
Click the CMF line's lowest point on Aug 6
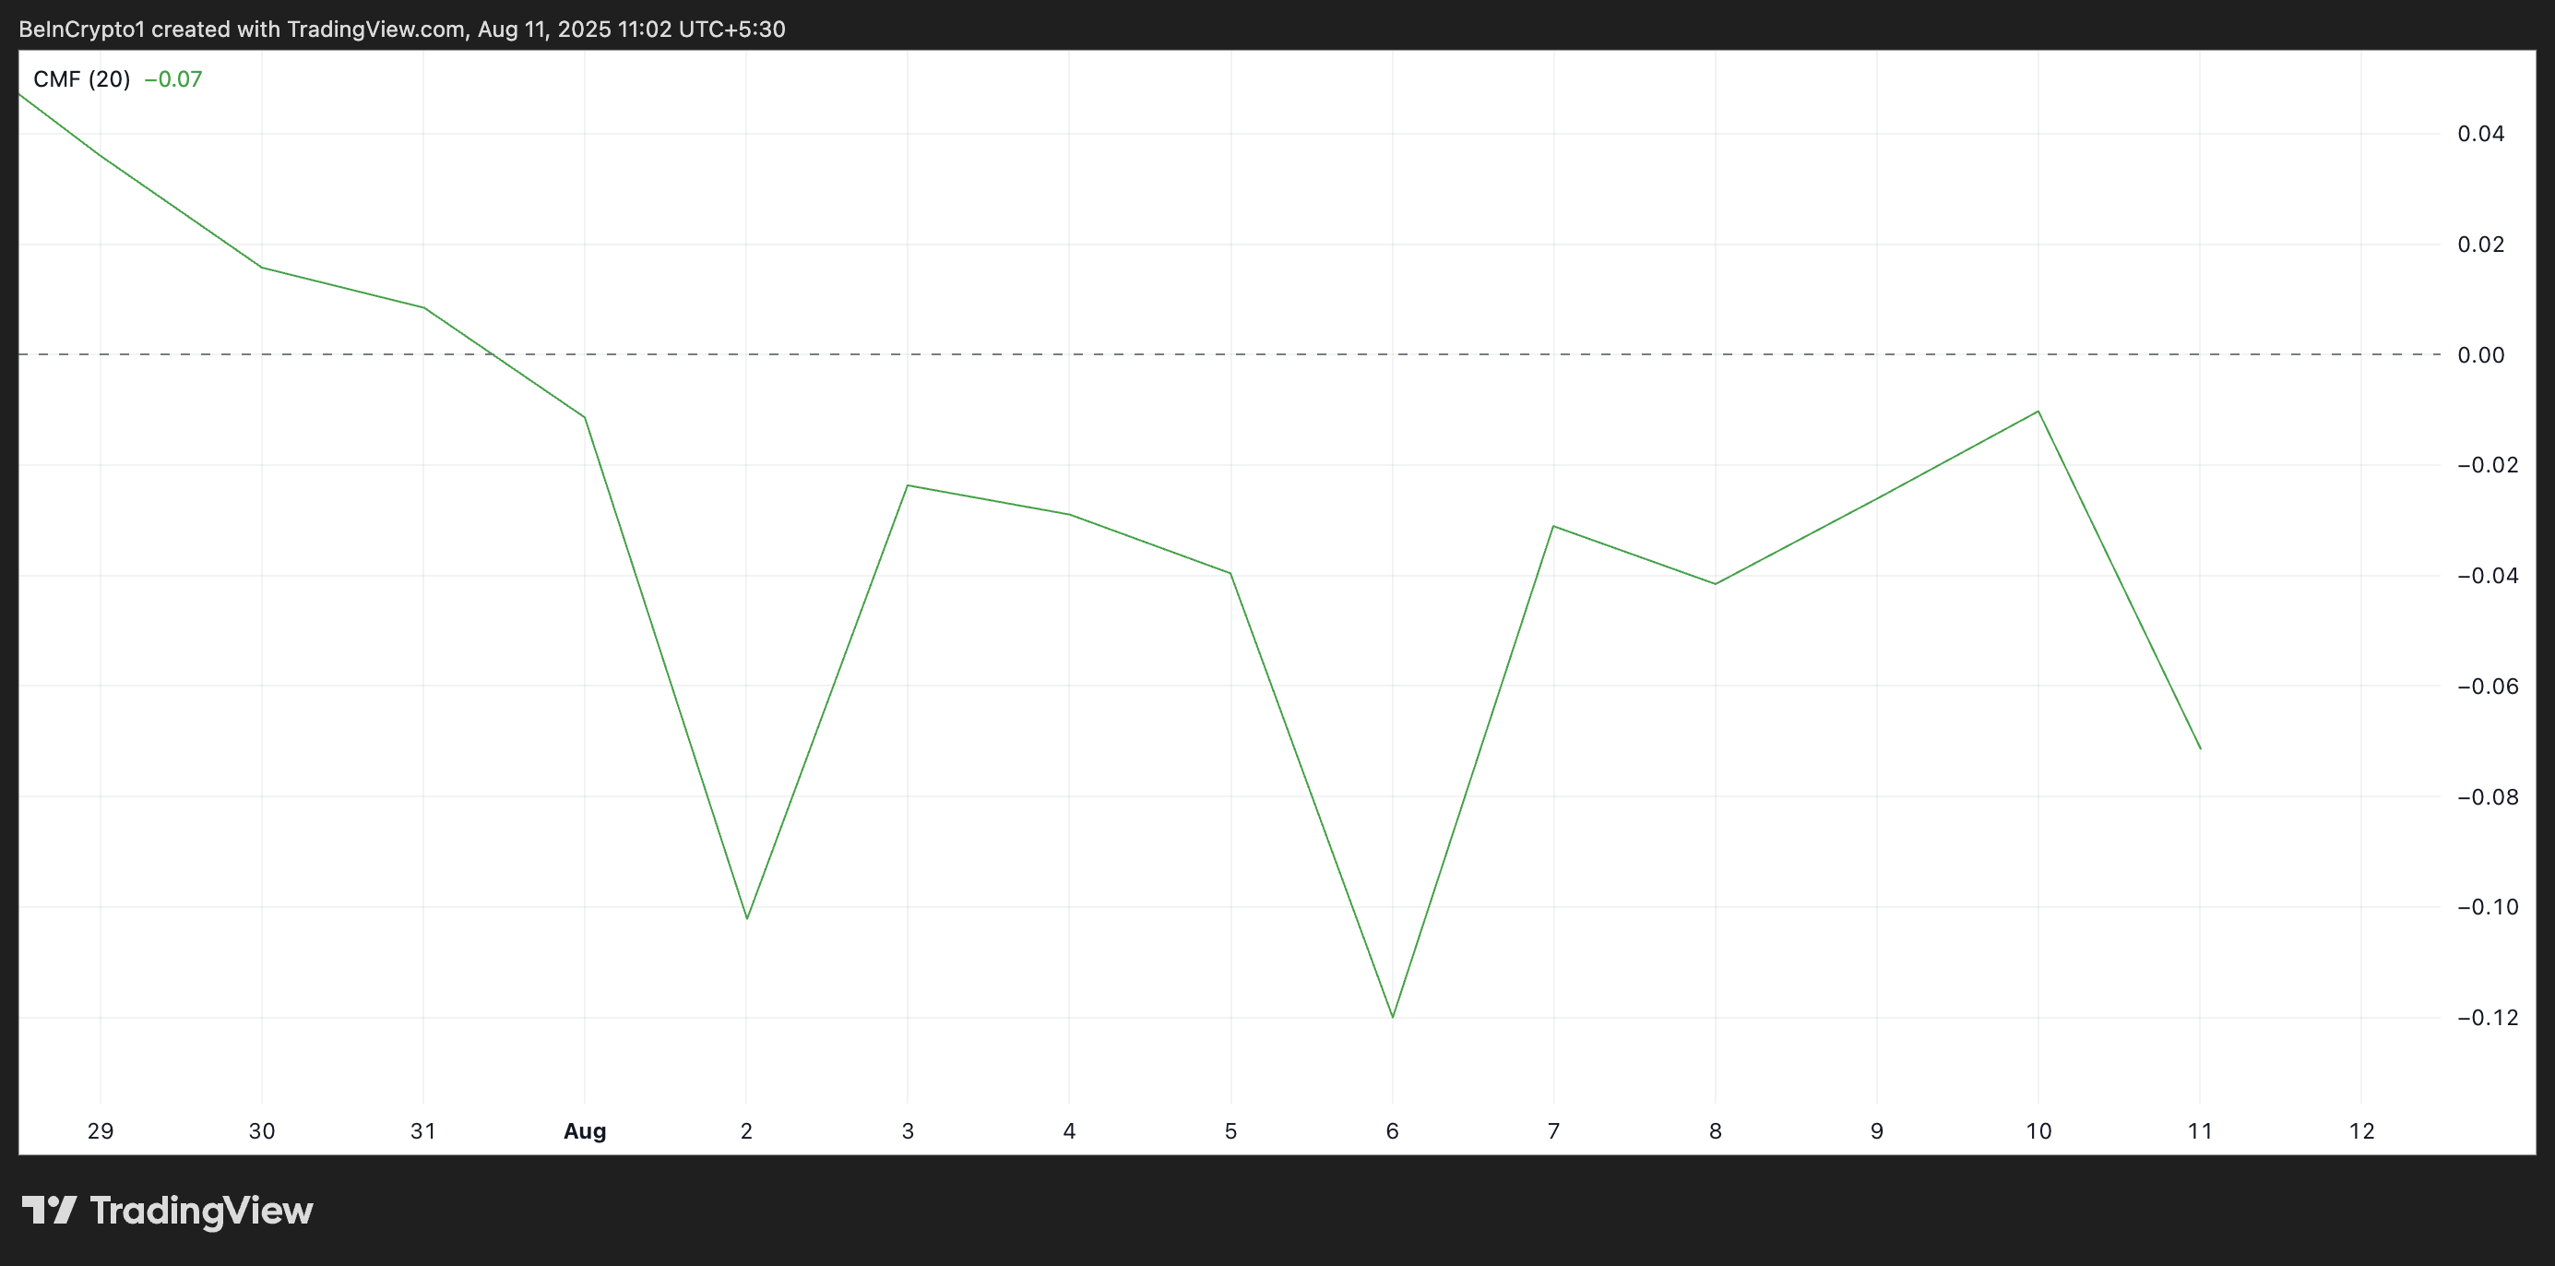[x=1393, y=1016]
